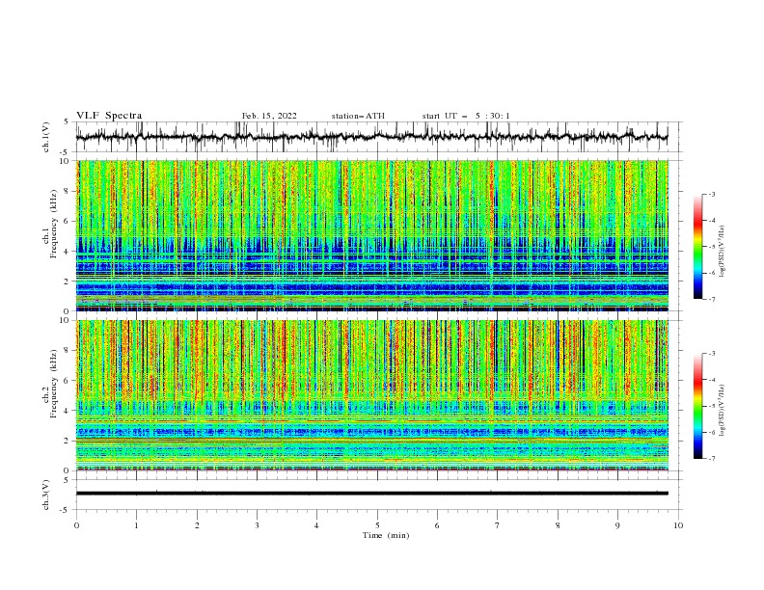Screen dimensions: 764x590
Task: Click the "ch.1(V)" waveform axis label
Action: coord(46,137)
